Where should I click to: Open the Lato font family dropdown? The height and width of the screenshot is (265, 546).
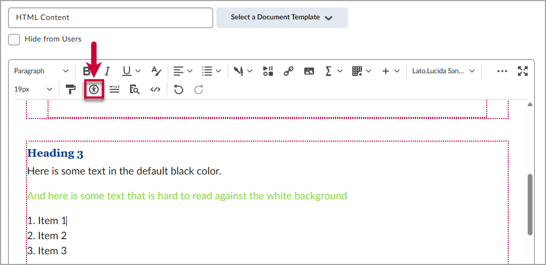pyautogui.click(x=443, y=71)
